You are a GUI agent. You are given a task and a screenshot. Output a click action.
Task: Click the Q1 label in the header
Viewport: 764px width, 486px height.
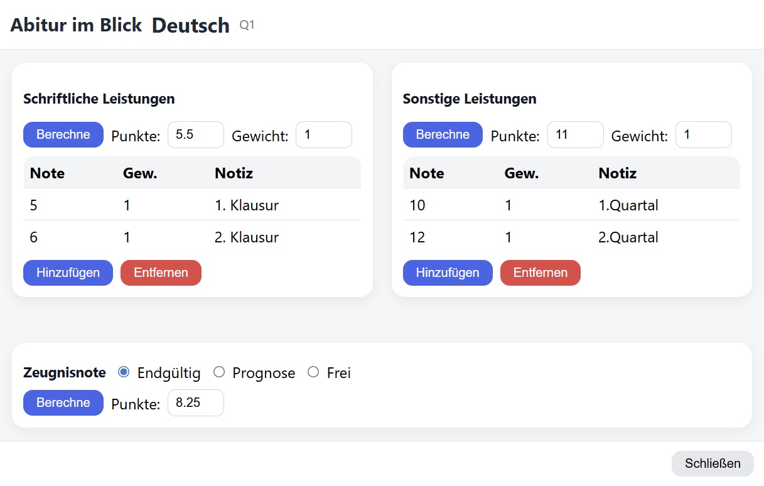click(x=246, y=25)
